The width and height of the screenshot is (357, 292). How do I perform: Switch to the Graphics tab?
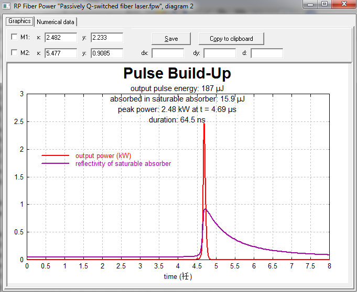pyautogui.click(x=19, y=21)
